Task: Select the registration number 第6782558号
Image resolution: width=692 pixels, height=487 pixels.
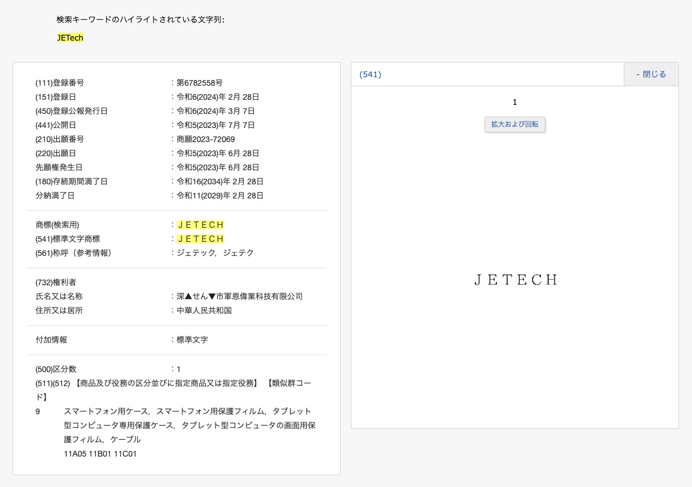Action: tap(200, 82)
